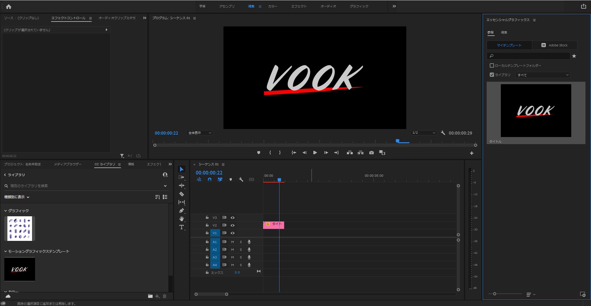Export a frame with the camera icon
Screen dimensions: 591x306
371,152
